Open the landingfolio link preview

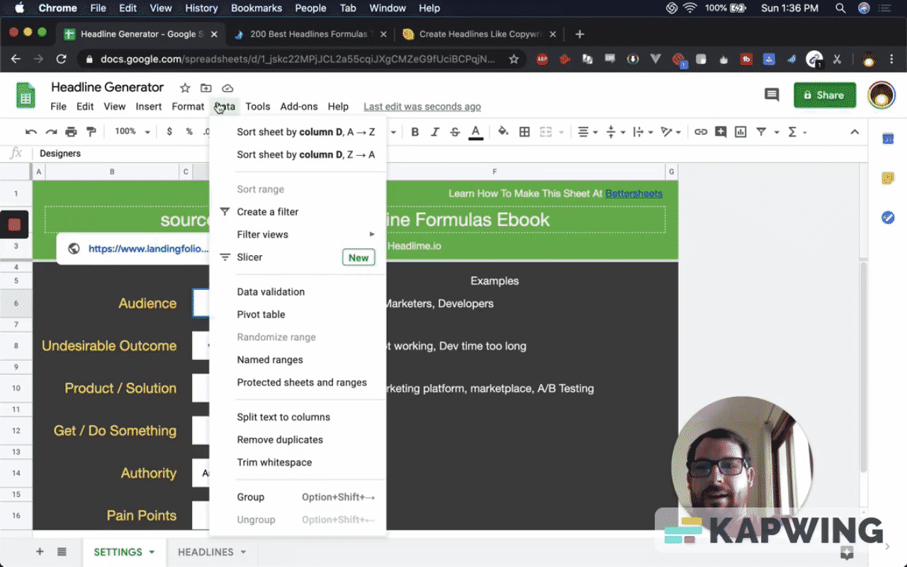(x=148, y=249)
